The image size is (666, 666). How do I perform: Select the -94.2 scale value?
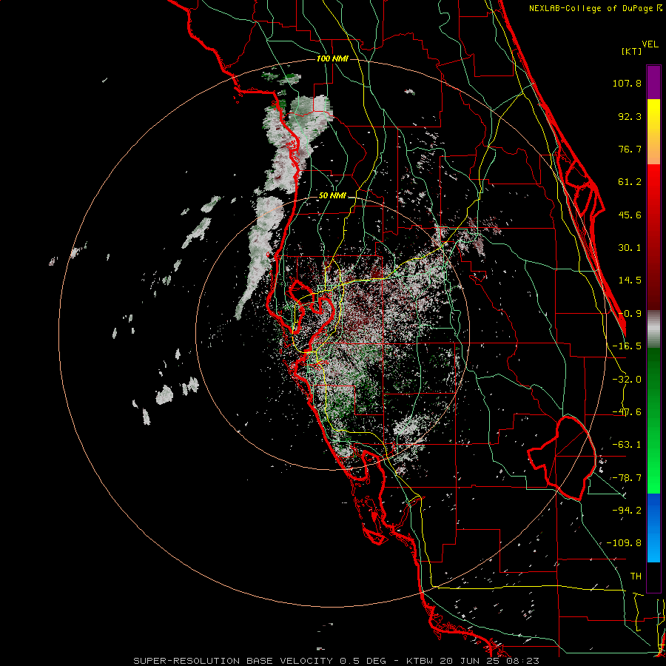point(627,510)
